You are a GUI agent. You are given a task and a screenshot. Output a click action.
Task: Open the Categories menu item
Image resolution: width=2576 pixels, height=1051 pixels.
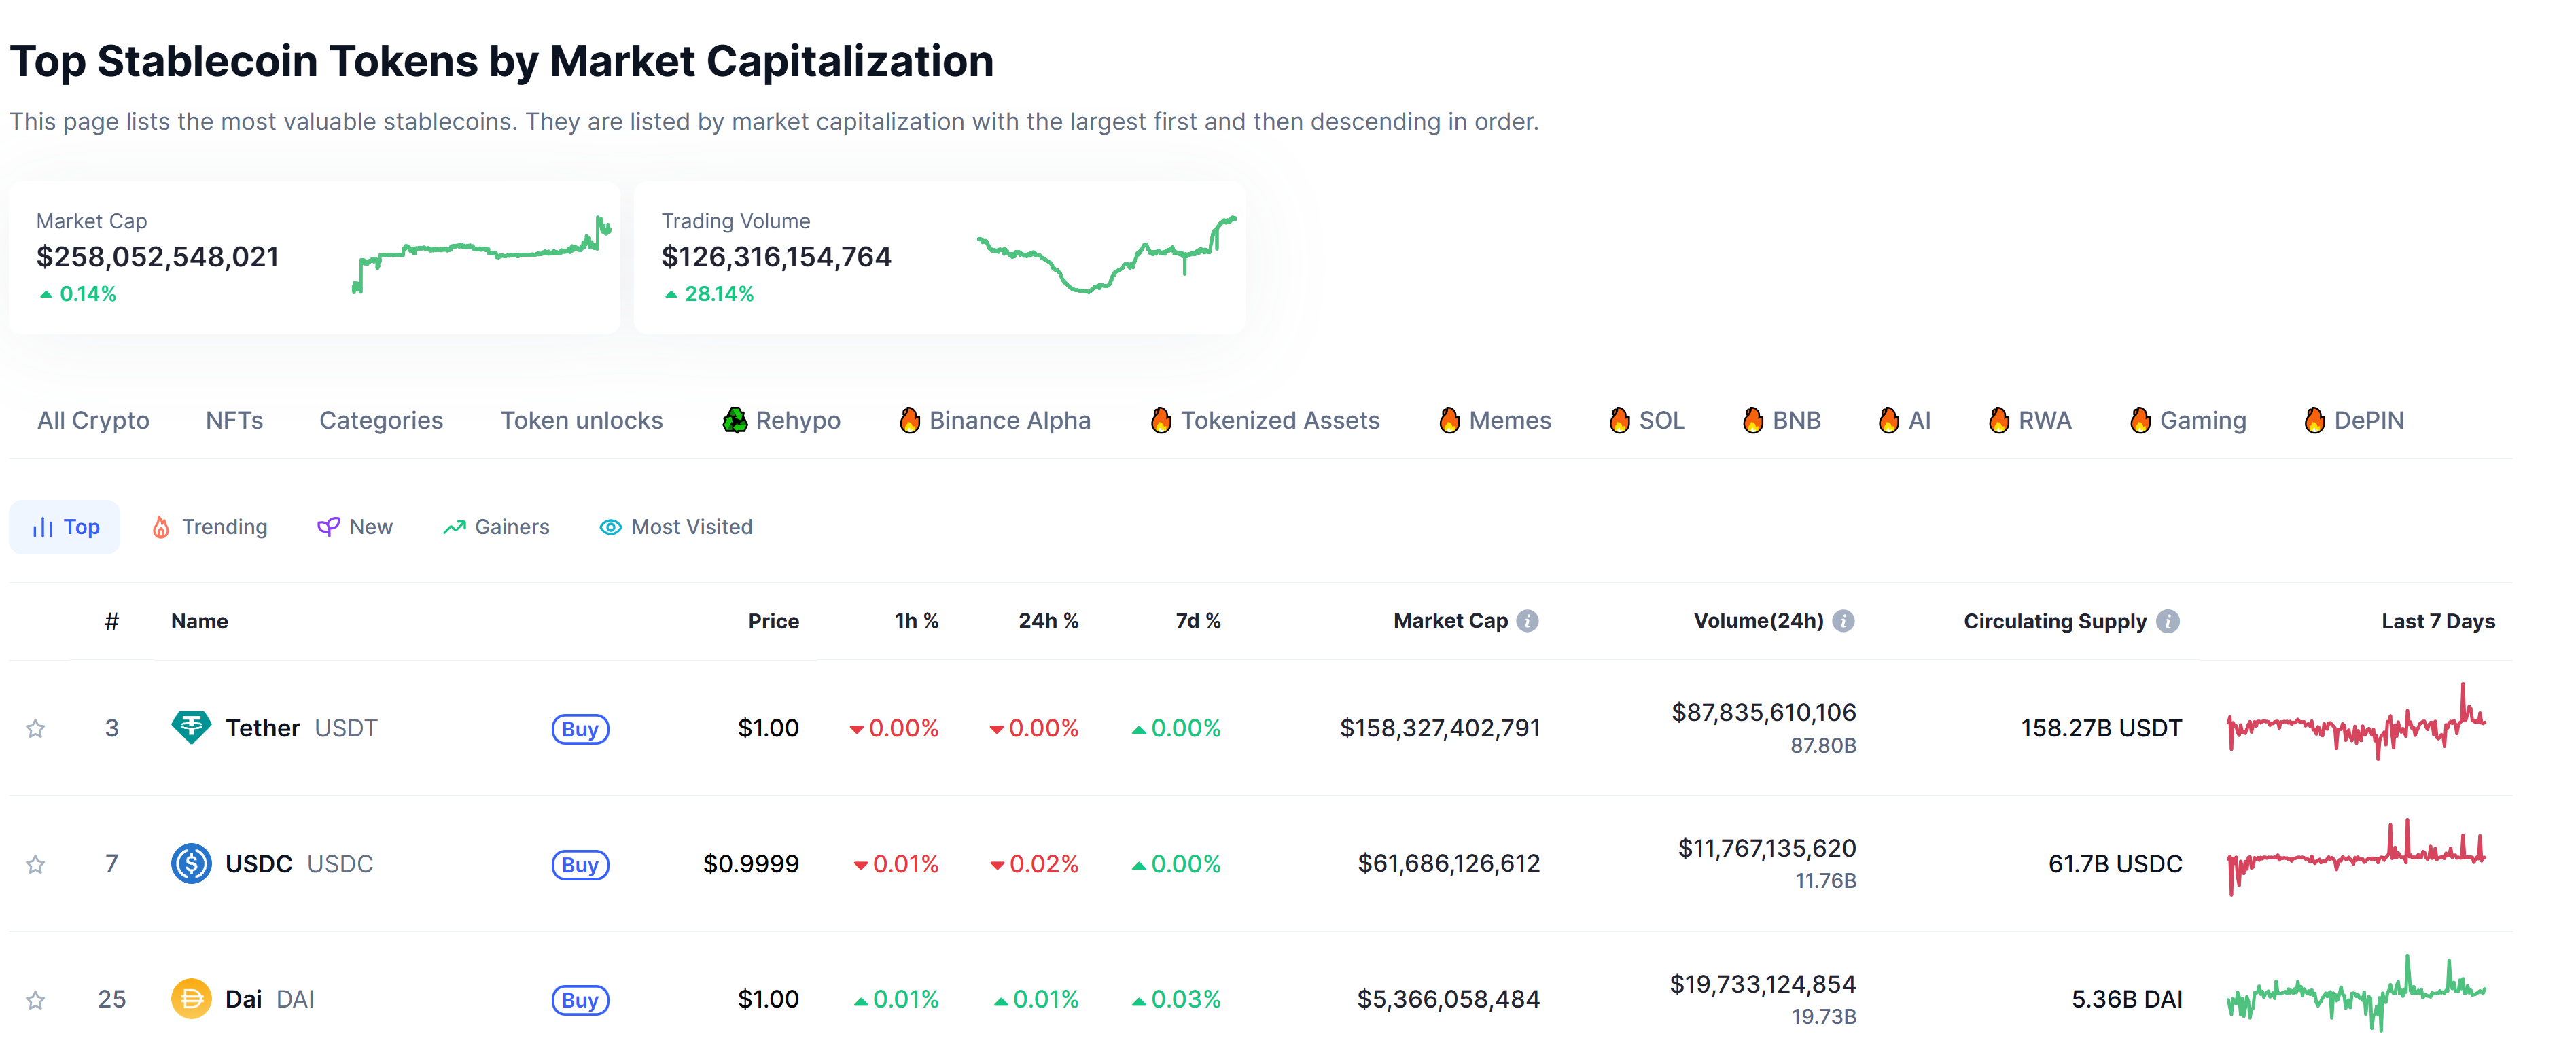(x=380, y=420)
